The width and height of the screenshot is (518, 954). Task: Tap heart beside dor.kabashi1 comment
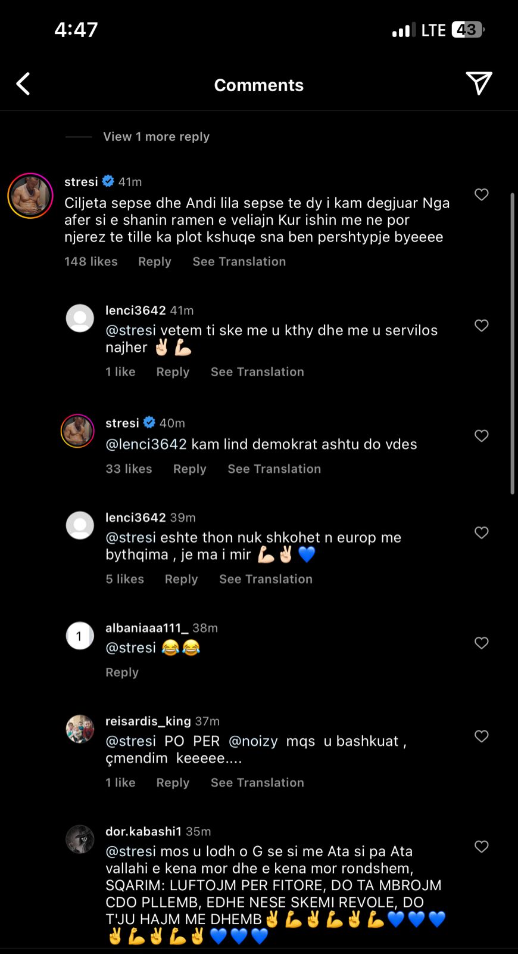click(481, 847)
